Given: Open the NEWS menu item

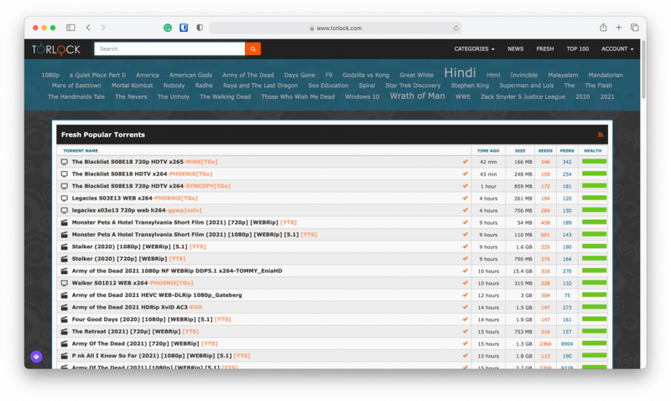Looking at the screenshot, I should 515,49.
